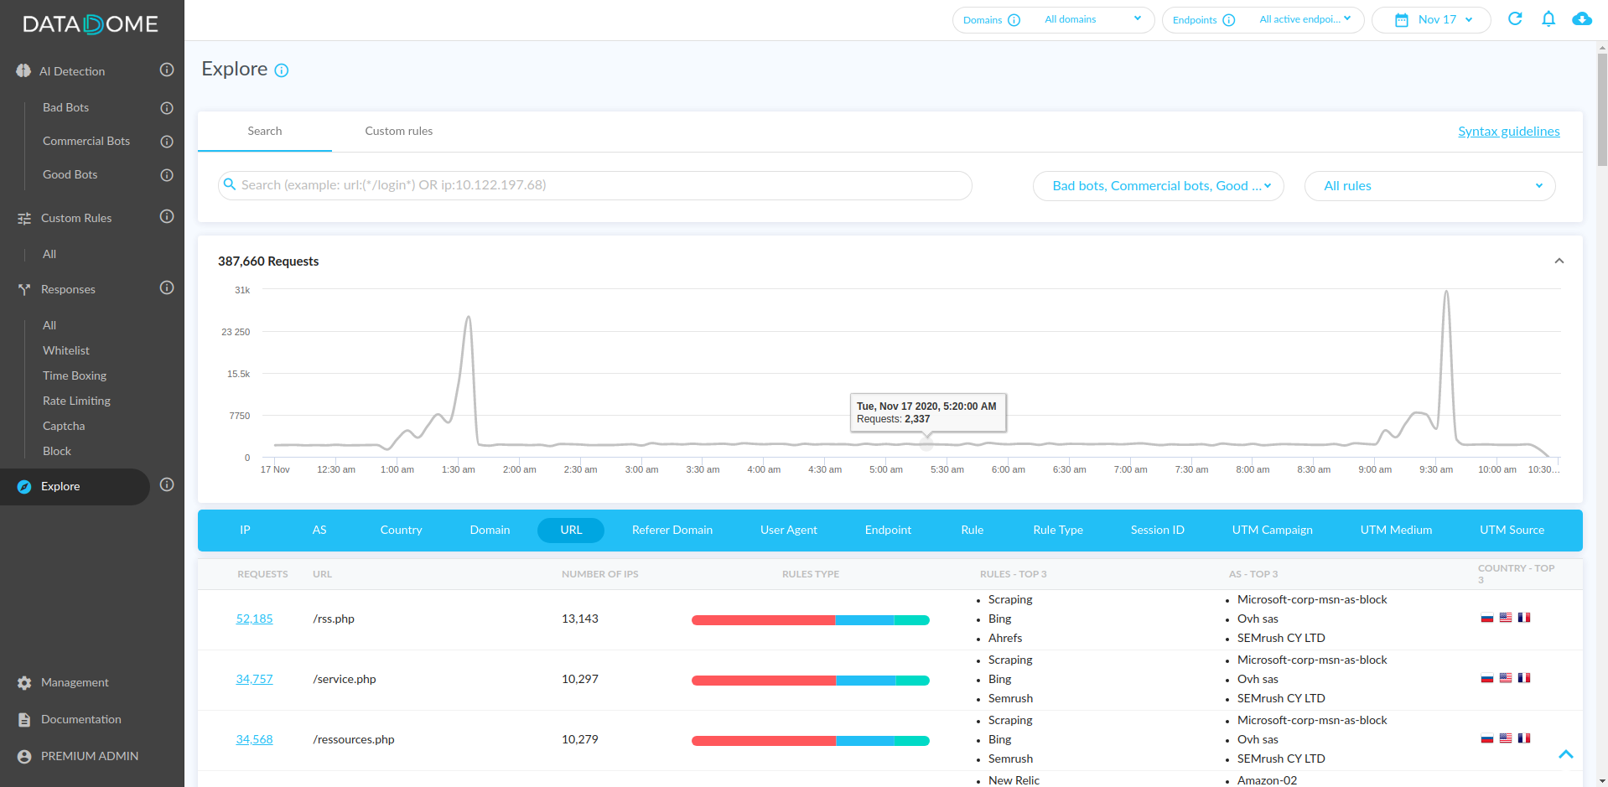This screenshot has height=787, width=1608.
Task: Show info for Bad Bots
Action: point(167,108)
